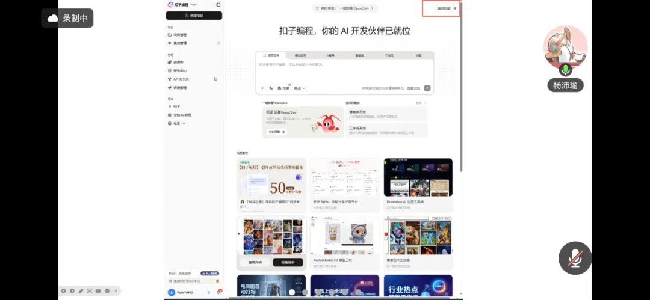Open the 行业热点 workflow card
The image size is (650, 300).
click(418, 286)
